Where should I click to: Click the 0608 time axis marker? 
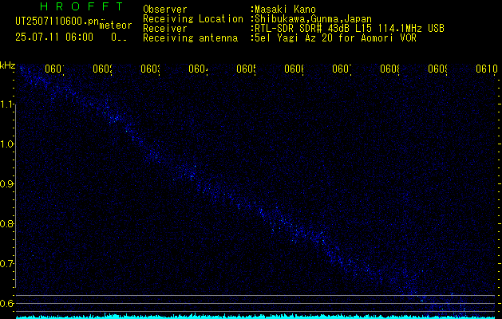389,69
